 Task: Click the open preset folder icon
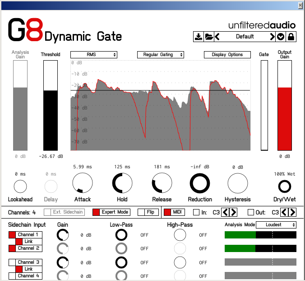(209, 37)
